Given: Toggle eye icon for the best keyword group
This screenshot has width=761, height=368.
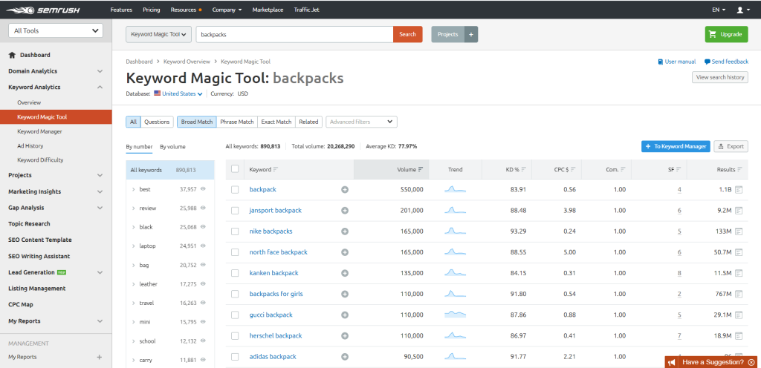Looking at the screenshot, I should tap(203, 189).
